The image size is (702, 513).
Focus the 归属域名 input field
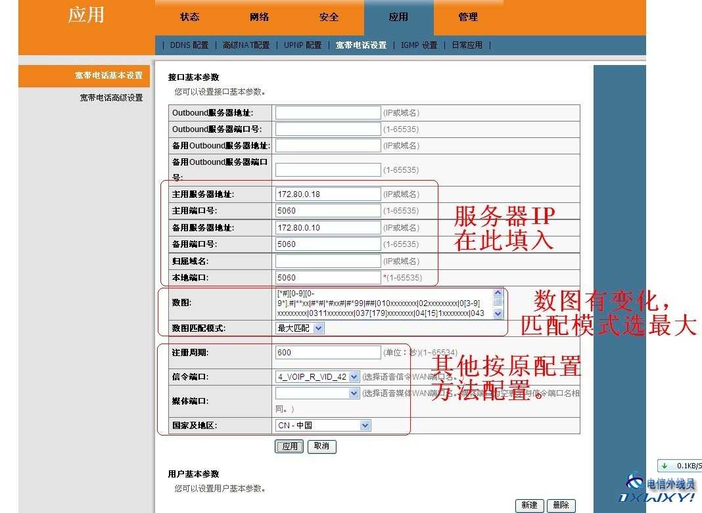(328, 261)
